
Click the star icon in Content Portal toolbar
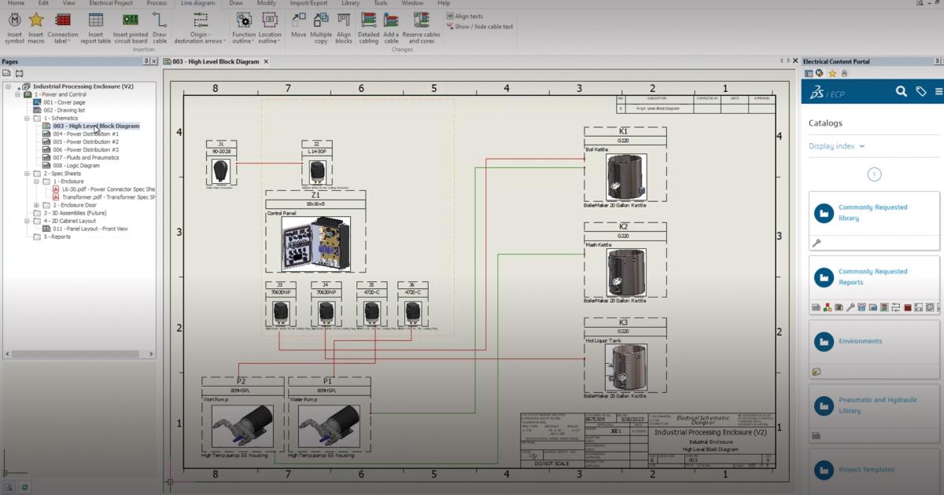pyautogui.click(x=832, y=73)
